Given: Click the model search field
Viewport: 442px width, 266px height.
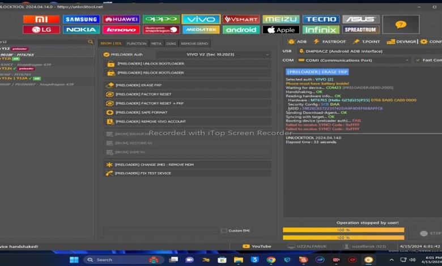Looking at the screenshot, I should [44, 42].
